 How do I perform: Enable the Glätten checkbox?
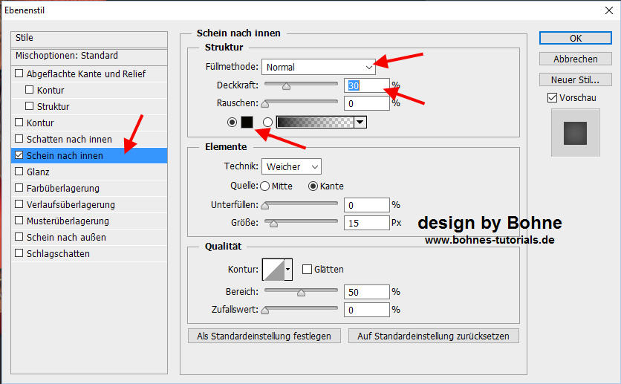coord(307,269)
